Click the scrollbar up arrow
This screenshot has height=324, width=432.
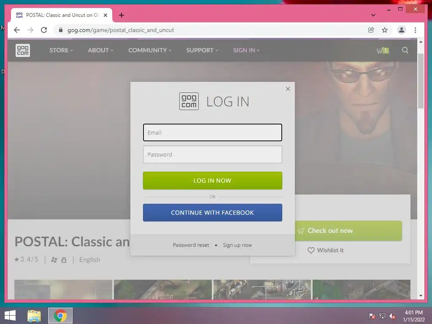click(x=421, y=42)
